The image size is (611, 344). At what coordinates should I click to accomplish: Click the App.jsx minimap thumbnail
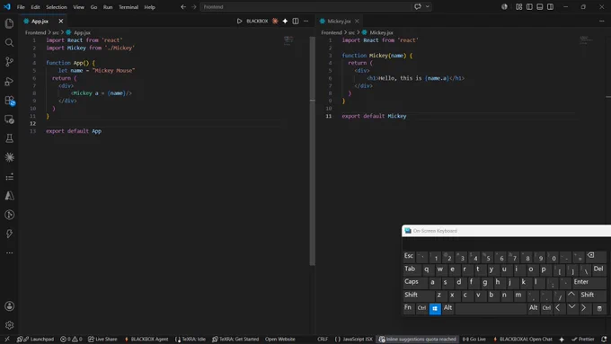[x=288, y=40]
